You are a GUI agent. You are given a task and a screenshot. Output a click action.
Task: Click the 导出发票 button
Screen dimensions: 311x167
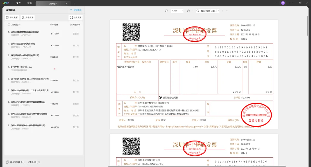point(28,17)
